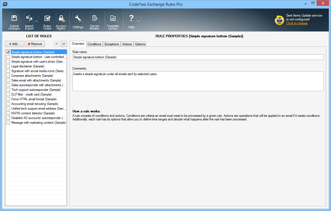This screenshot has height=211, width=331.
Task: Launch the Rules Tester
Action: (47, 21)
